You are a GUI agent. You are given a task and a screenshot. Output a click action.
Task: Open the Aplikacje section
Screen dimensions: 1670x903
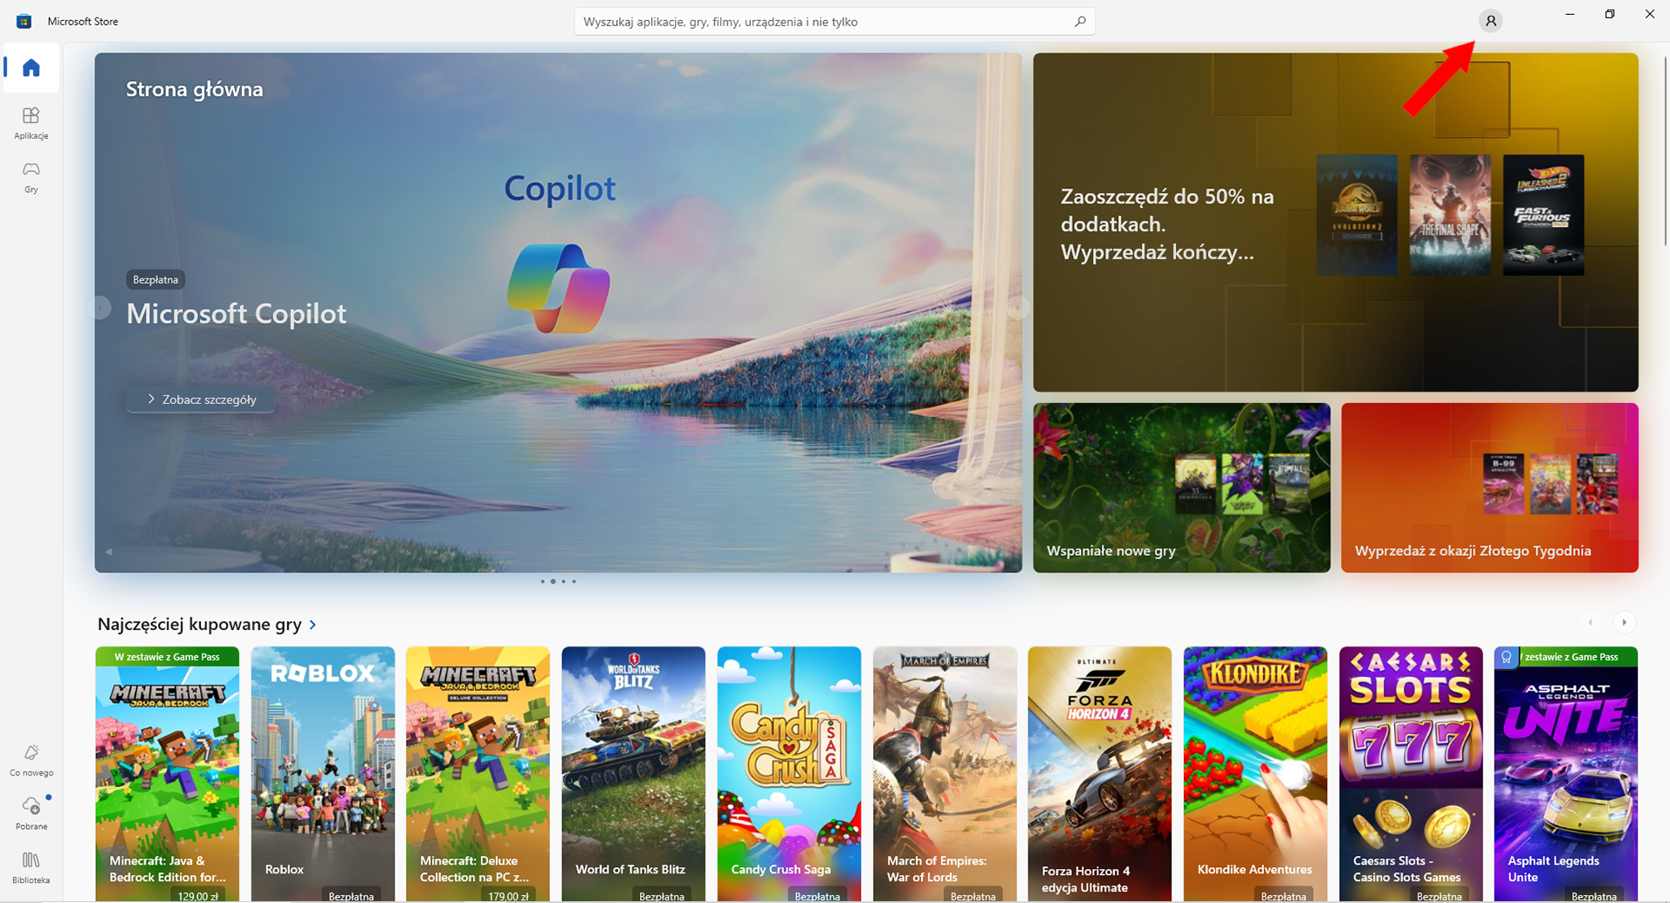[31, 123]
